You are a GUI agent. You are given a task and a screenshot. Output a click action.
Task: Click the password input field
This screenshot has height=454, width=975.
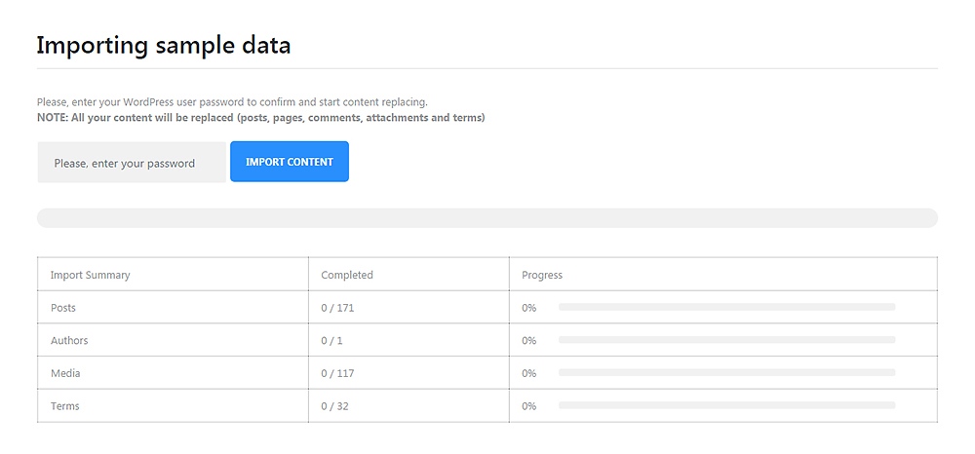[132, 163]
